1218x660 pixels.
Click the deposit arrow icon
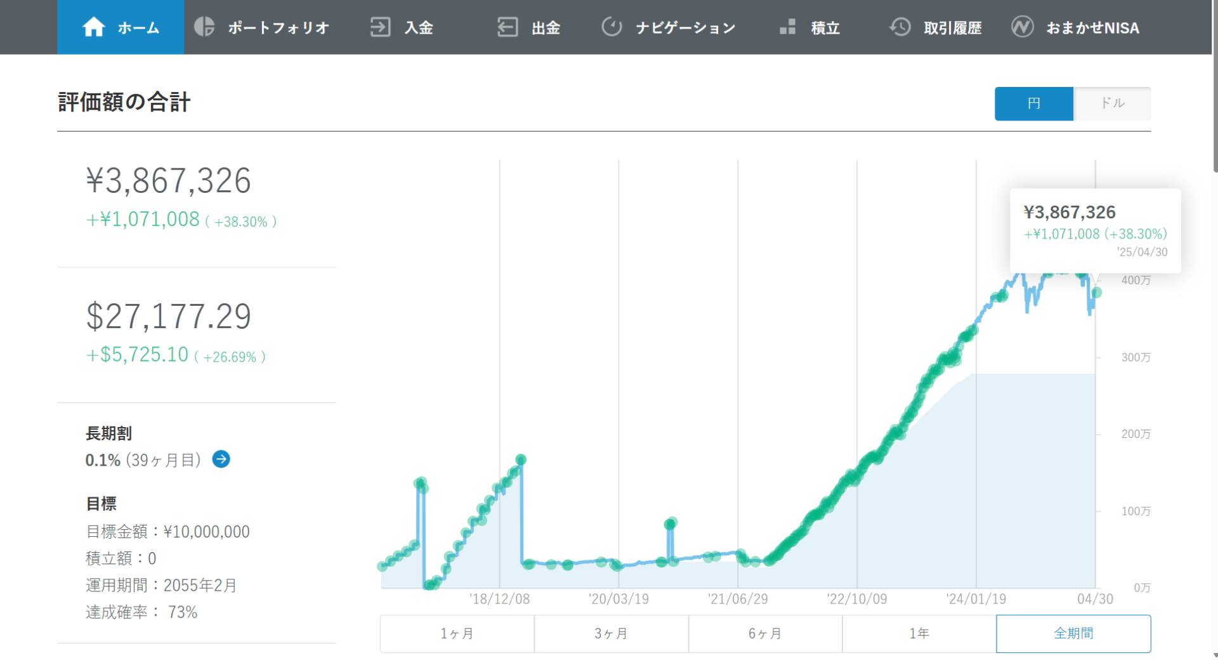[380, 27]
